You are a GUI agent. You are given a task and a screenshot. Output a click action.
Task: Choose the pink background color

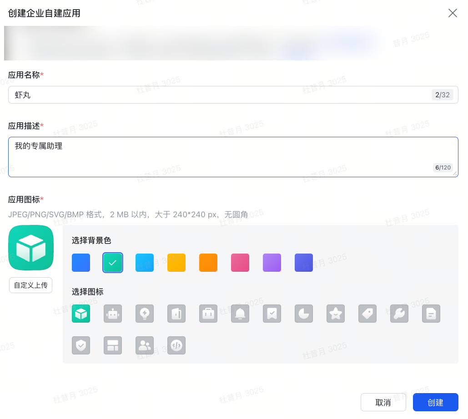pos(240,263)
